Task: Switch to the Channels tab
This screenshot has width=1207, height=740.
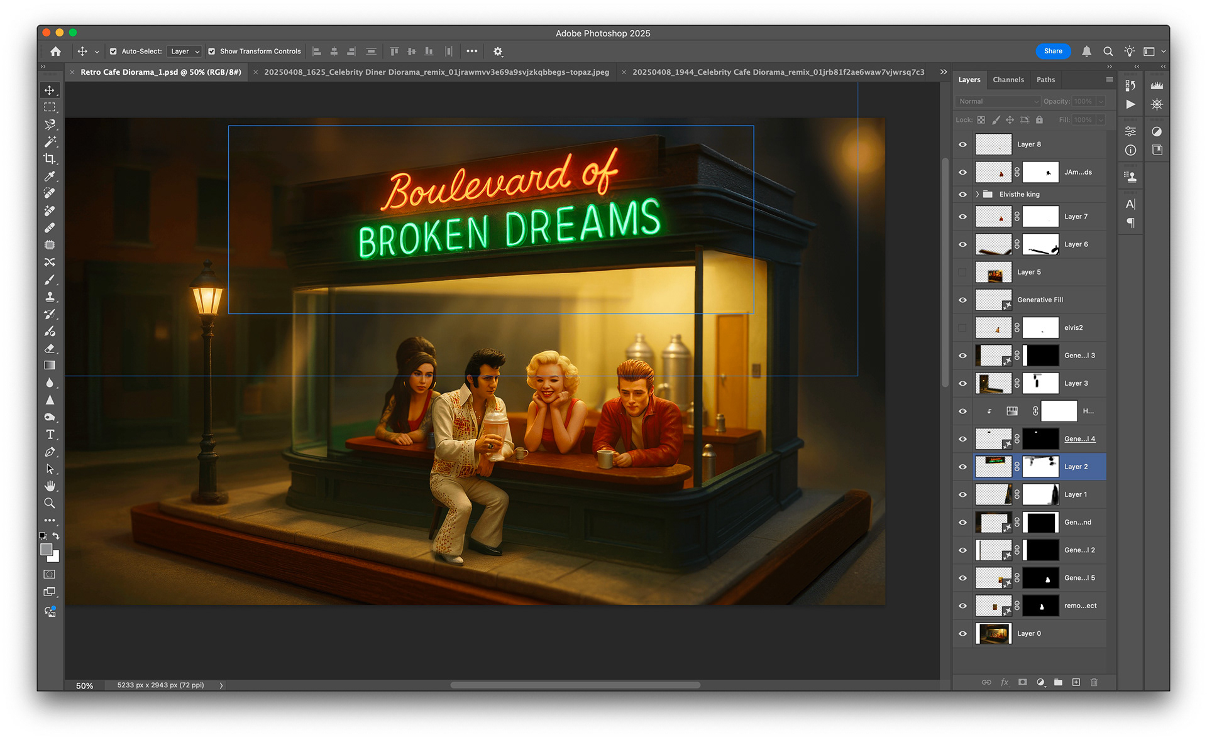Action: click(x=1008, y=80)
